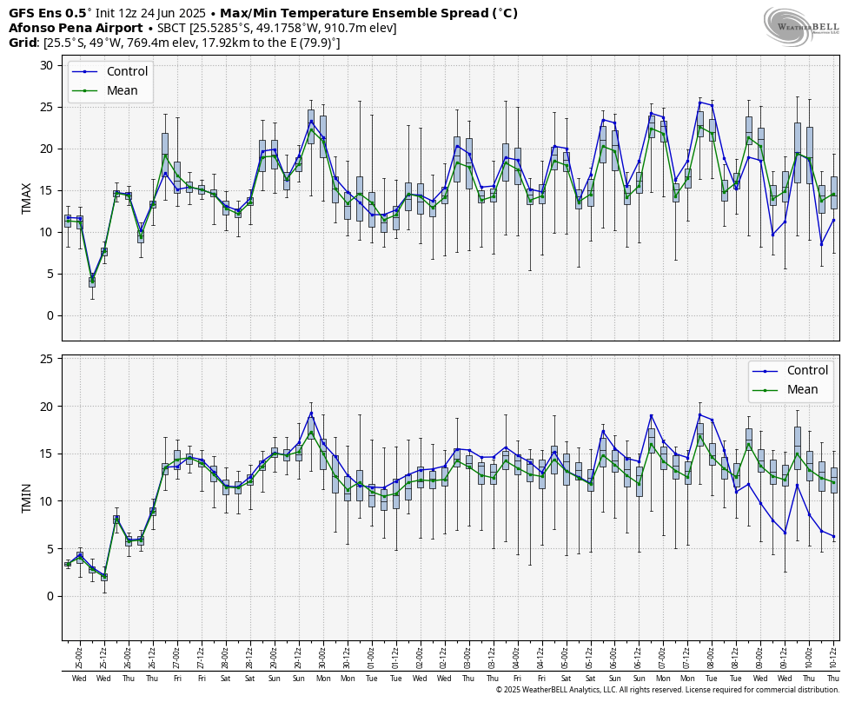Click the 25 tick on TMIN axis
The height and width of the screenshot is (702, 855).
point(49,359)
